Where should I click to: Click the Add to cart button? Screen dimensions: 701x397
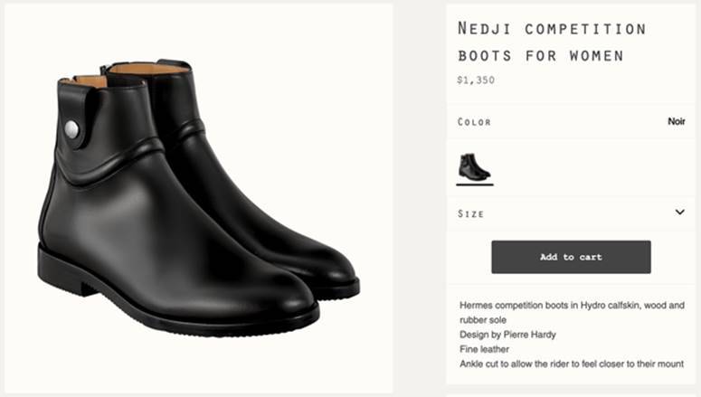pos(571,257)
